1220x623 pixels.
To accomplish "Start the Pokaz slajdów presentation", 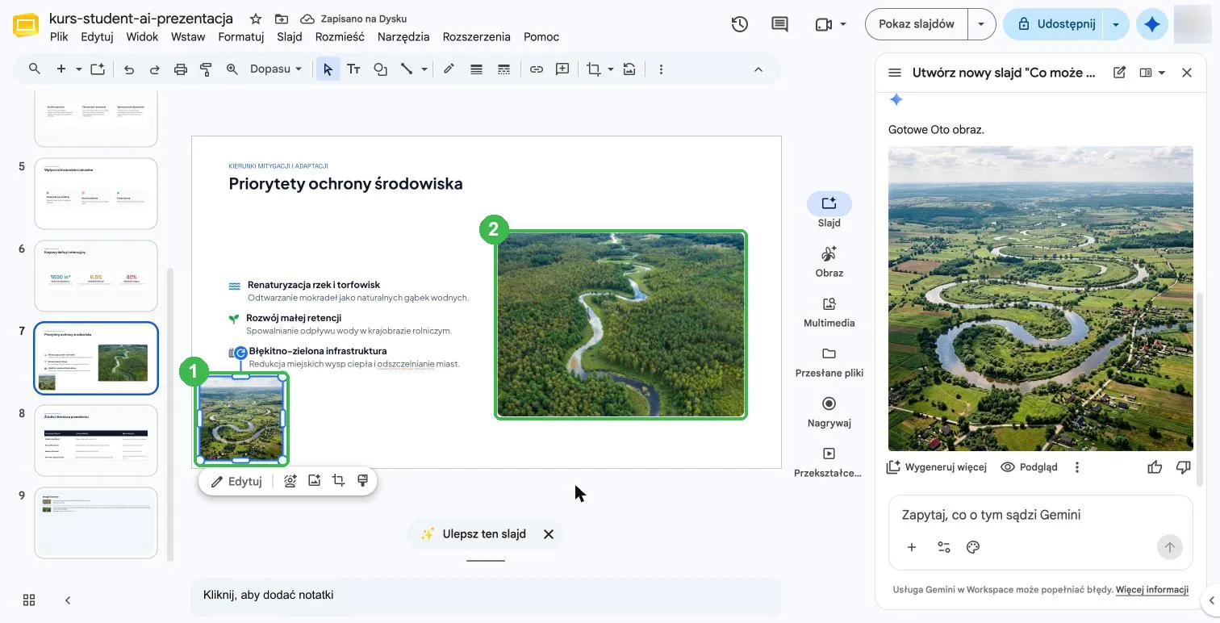I will 917,24.
